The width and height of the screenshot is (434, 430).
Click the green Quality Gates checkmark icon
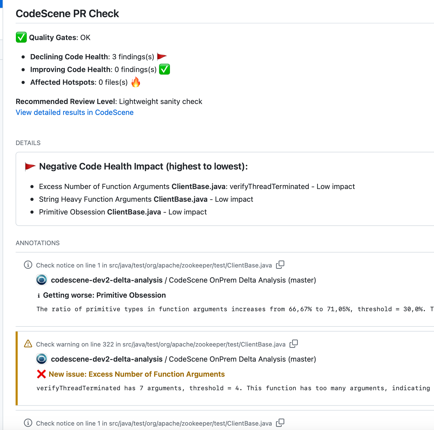point(21,37)
